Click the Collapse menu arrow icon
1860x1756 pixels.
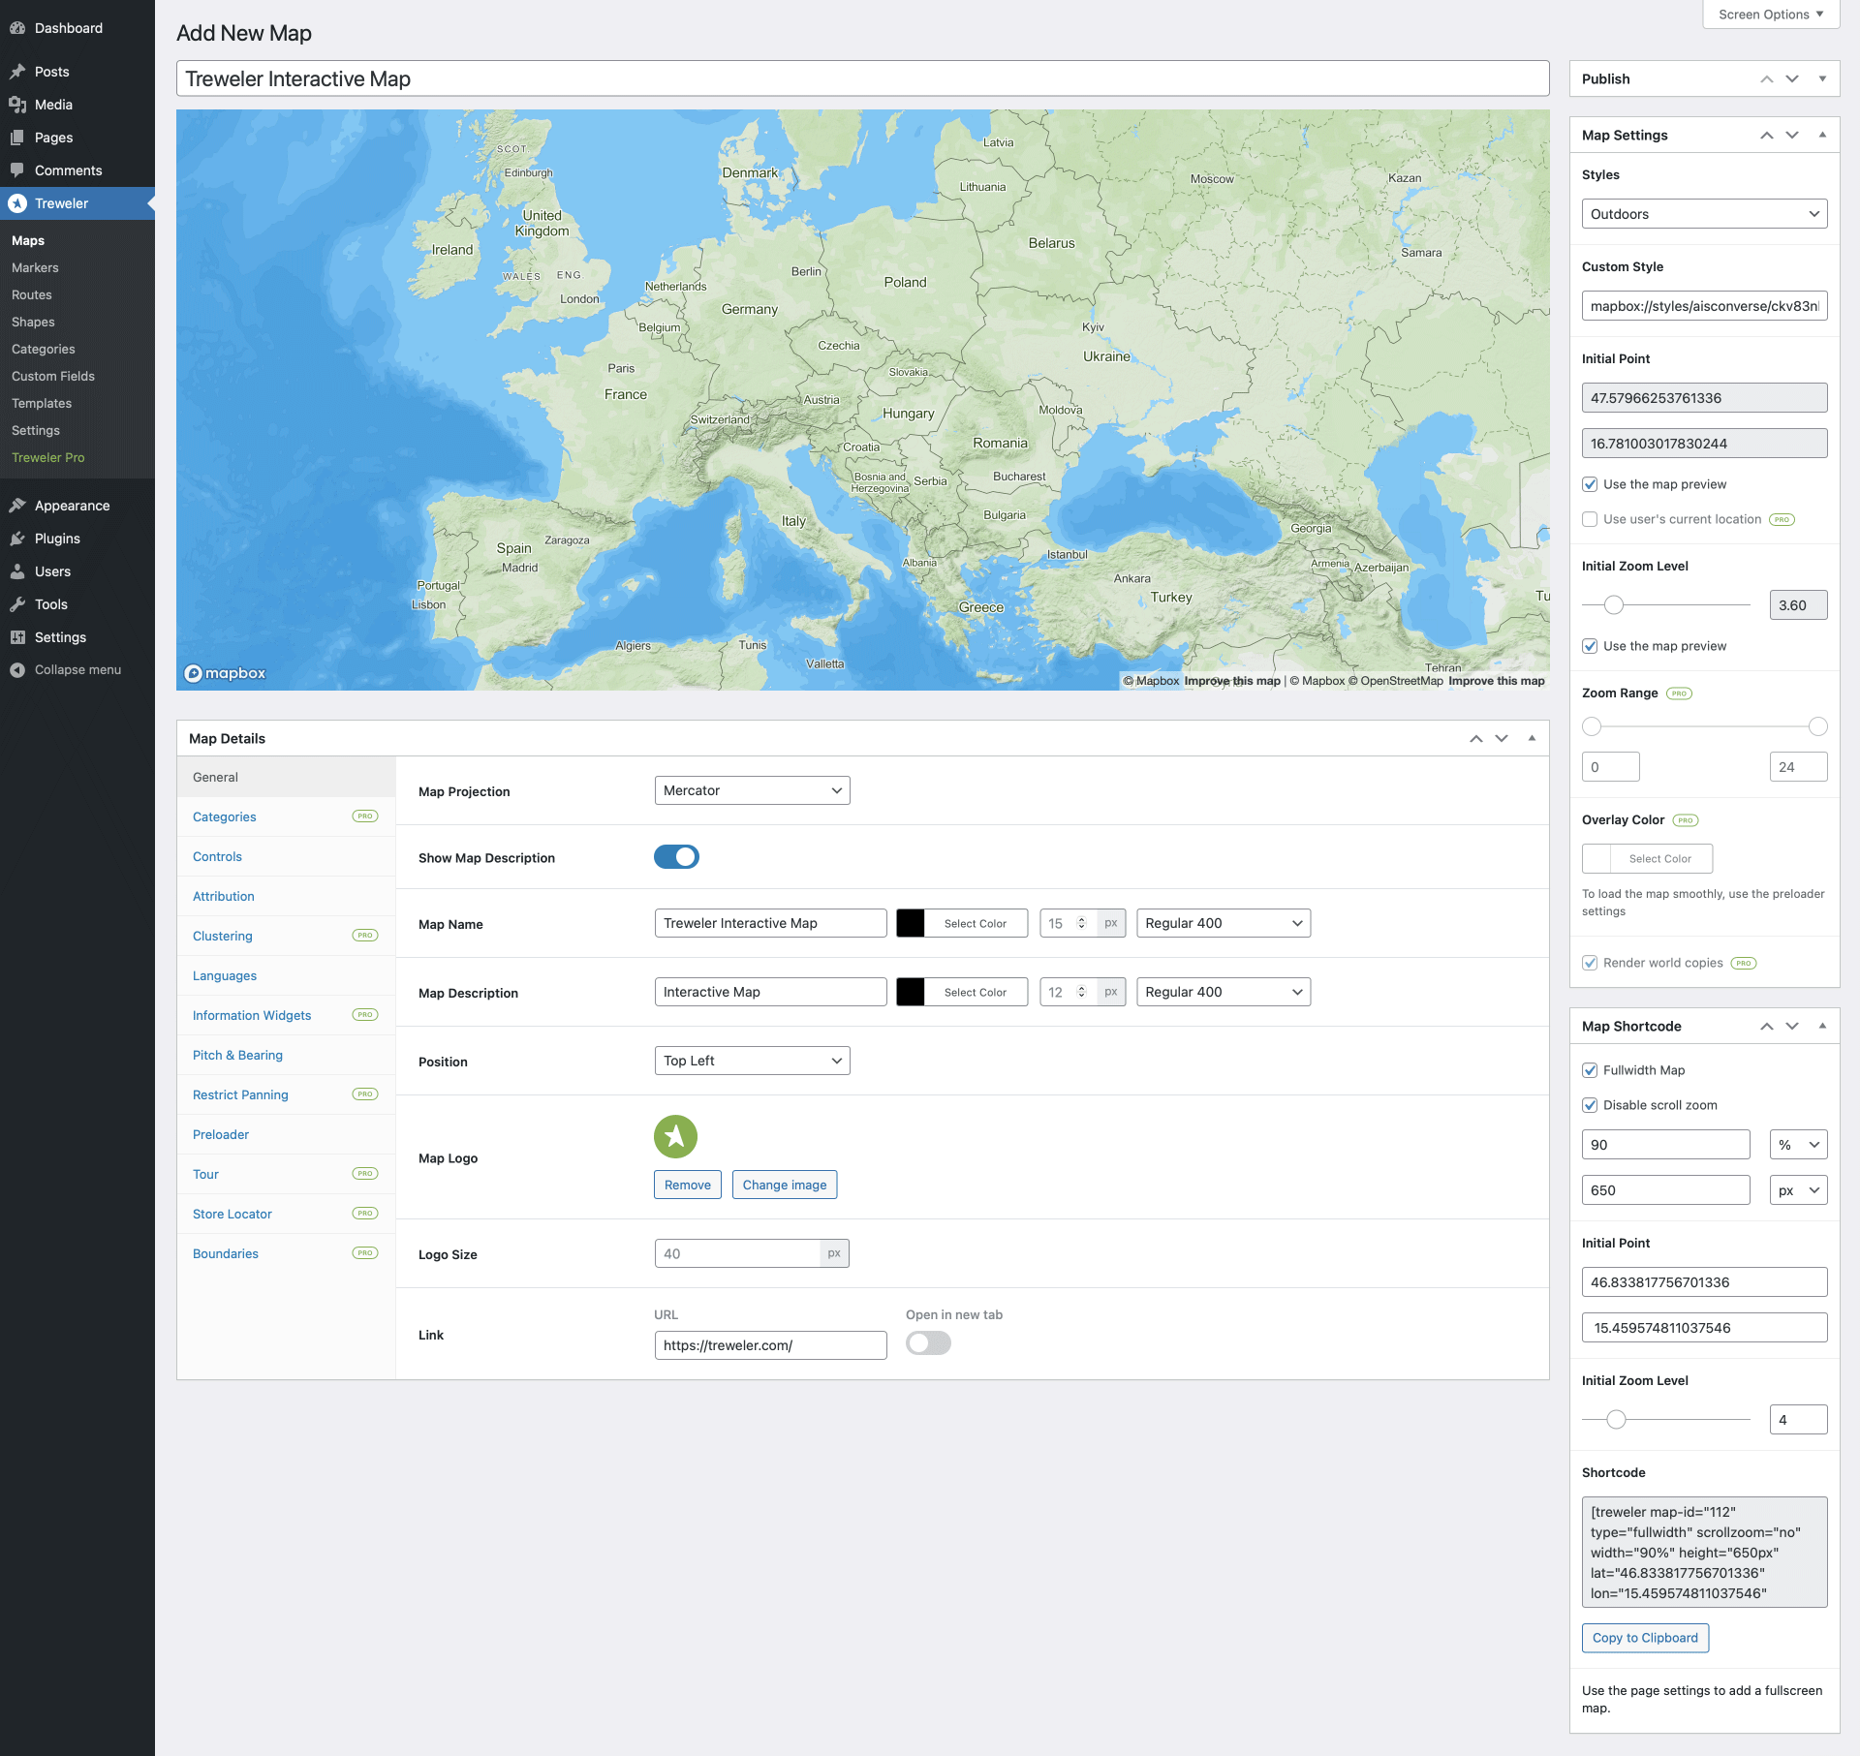pos(17,670)
